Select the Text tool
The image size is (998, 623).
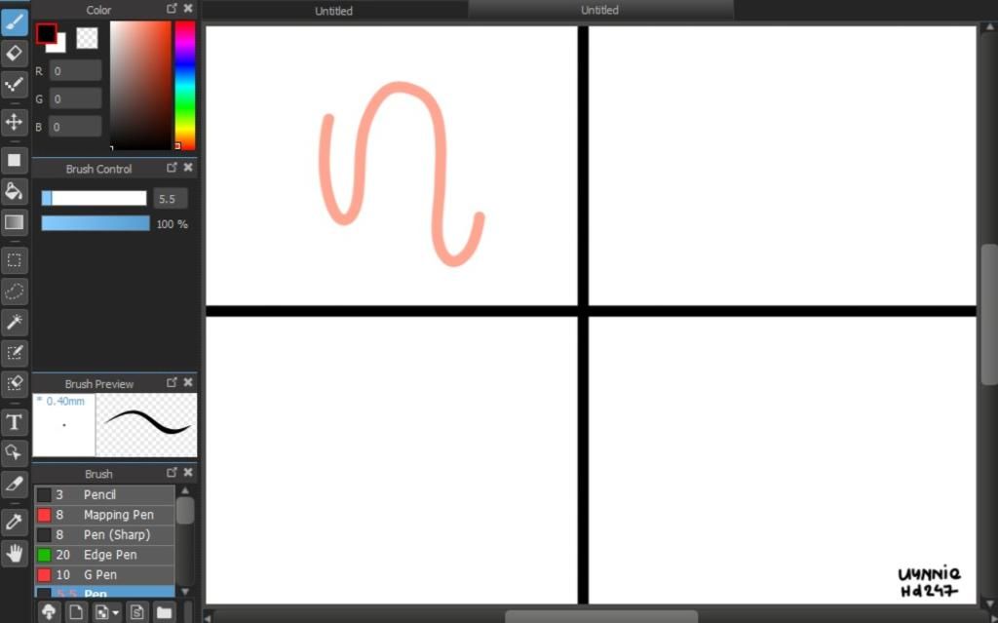pyautogui.click(x=14, y=422)
